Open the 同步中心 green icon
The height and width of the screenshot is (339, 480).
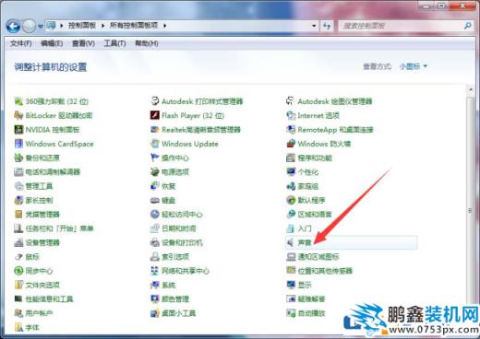[18, 271]
